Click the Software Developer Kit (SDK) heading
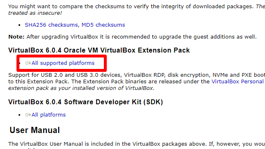This screenshot has height=149, width=265. (x=85, y=102)
